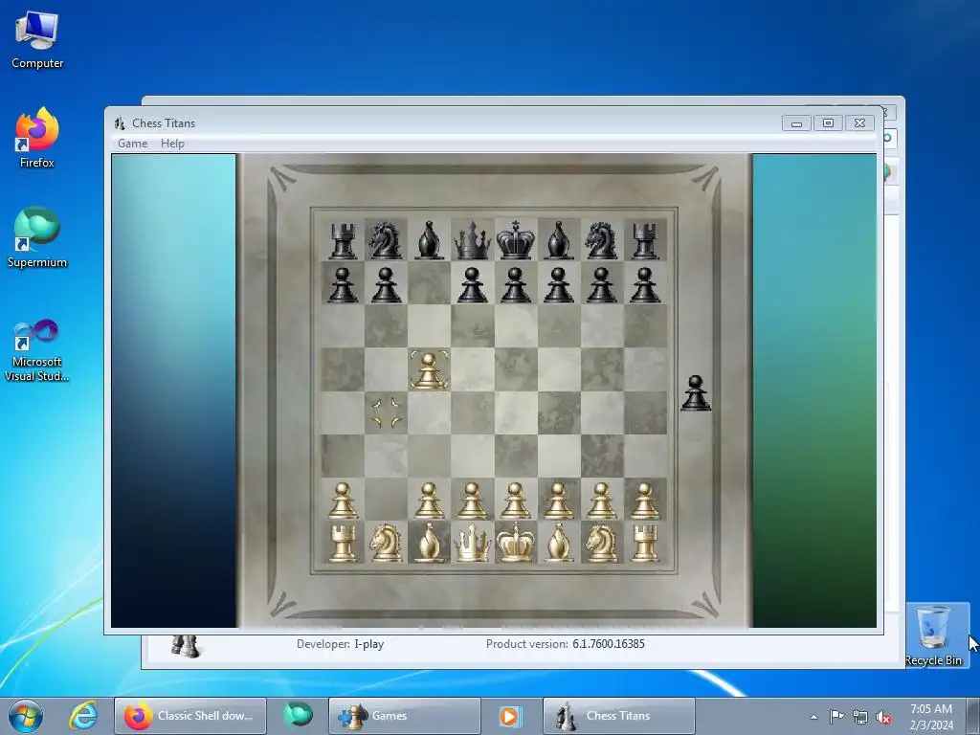Pick the white bishop on c1
Viewport: 980px width, 735px height.
pyautogui.click(x=429, y=544)
